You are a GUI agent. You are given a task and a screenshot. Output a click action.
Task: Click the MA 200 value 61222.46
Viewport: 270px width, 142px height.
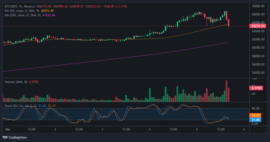49,15
